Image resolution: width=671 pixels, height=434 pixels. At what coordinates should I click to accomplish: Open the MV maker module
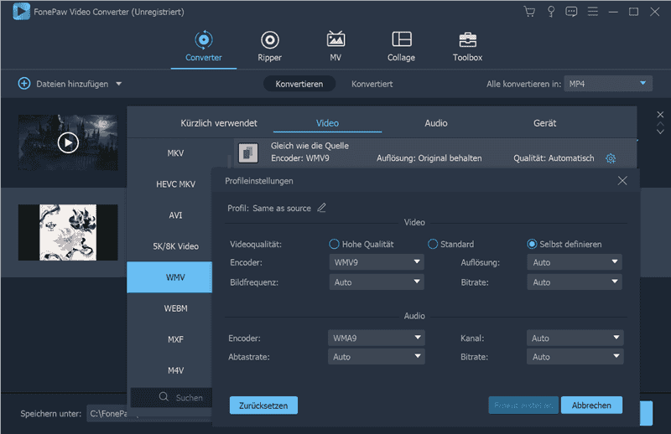click(x=335, y=47)
